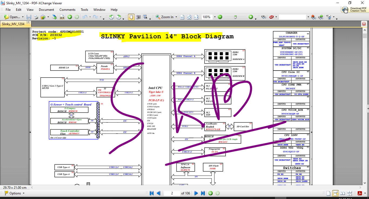The height and width of the screenshot is (199, 369).
Task: Open the Options button in status bar
Action: pos(15,193)
